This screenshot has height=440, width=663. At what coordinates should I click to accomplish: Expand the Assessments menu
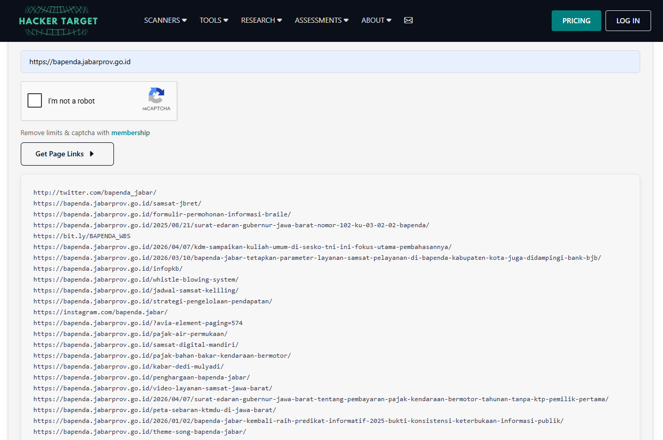[322, 20]
